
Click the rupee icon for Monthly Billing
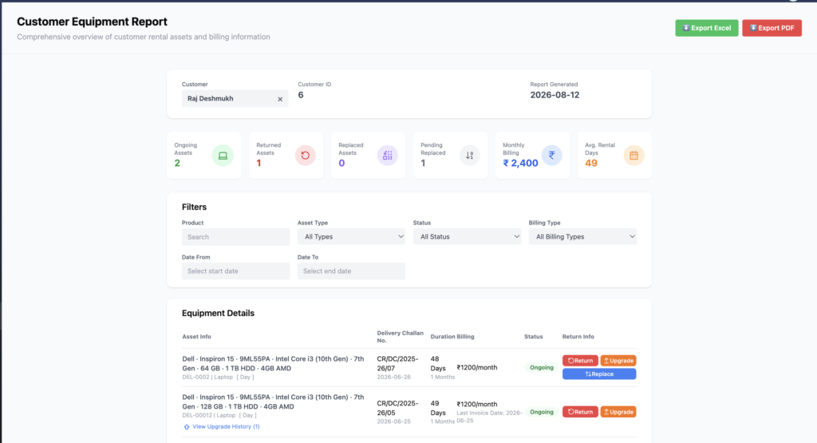coord(552,156)
